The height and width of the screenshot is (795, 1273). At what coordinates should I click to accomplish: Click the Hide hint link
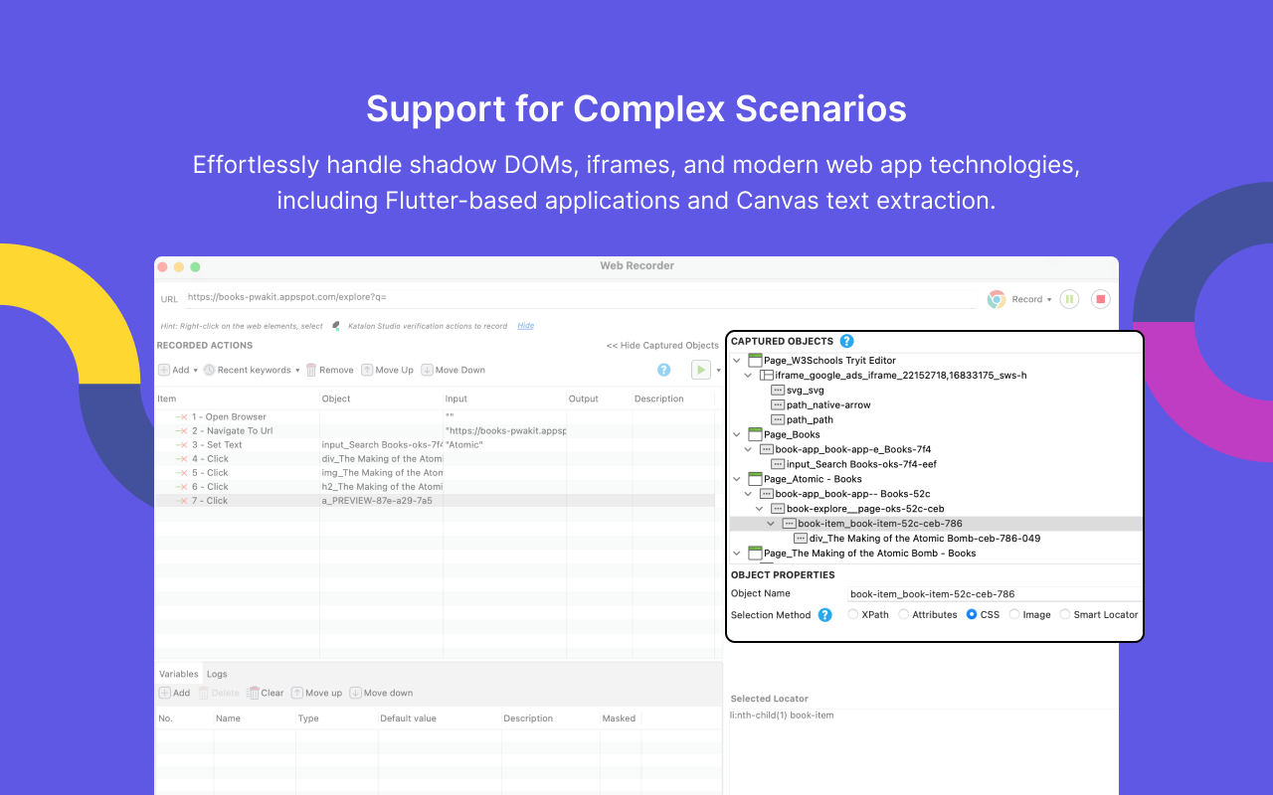pos(525,326)
